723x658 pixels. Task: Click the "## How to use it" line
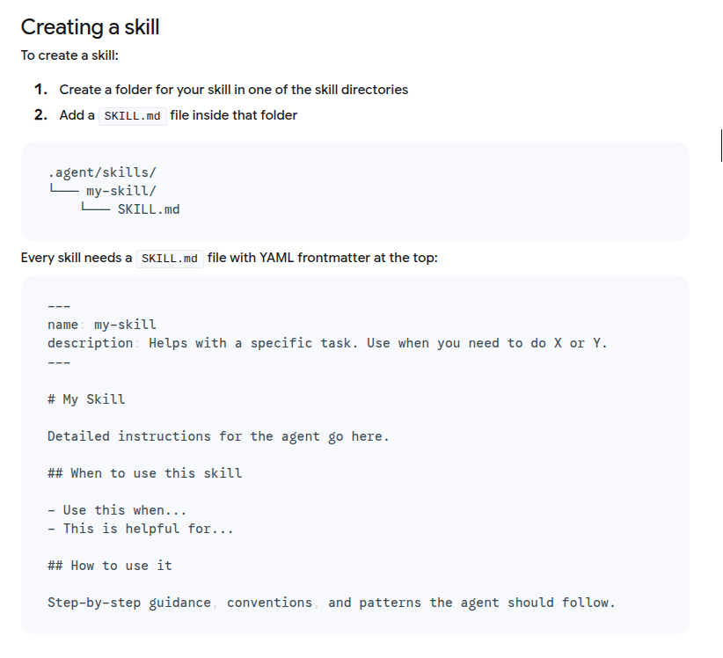(110, 566)
